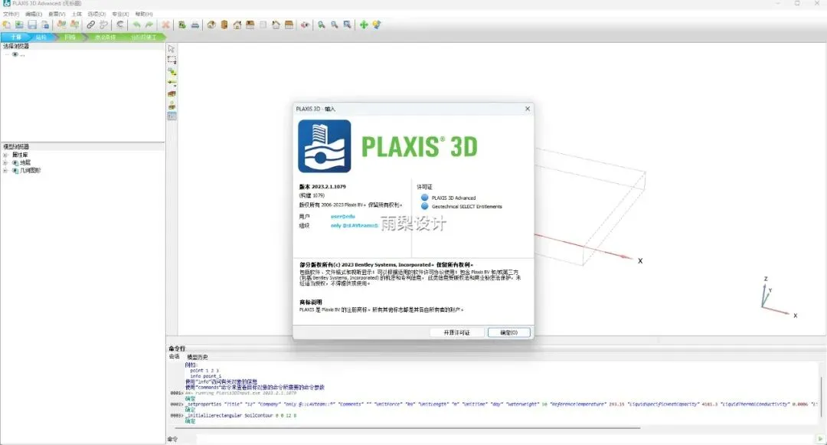Click the yellow light bulb icon

(x=377, y=25)
